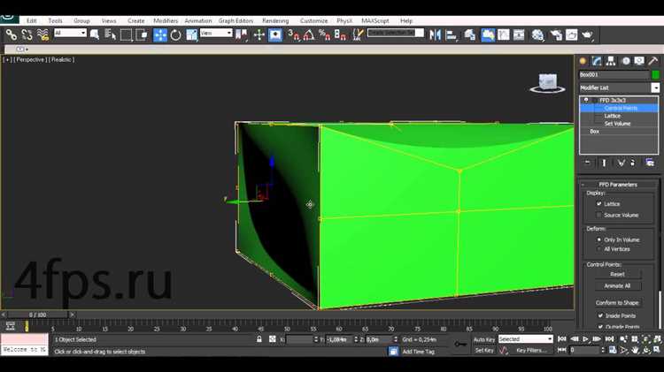
Task: Toggle the Angle Snap icon
Action: (x=309, y=34)
